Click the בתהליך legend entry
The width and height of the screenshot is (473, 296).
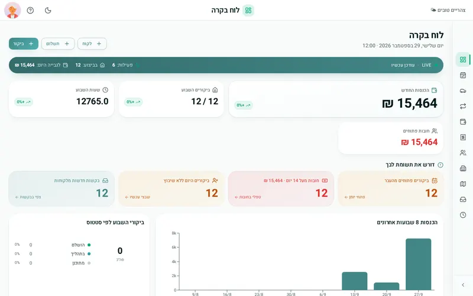click(80, 254)
